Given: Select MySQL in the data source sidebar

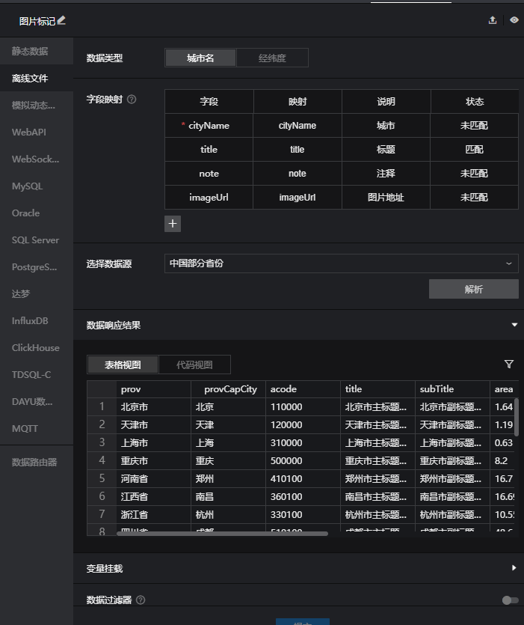Looking at the screenshot, I should tap(27, 186).
